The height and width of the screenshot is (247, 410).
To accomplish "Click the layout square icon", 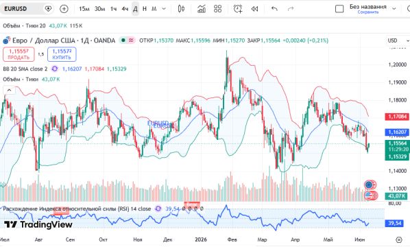I will click(339, 9).
